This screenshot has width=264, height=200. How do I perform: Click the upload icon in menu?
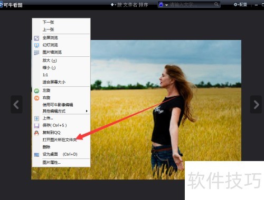(36, 118)
